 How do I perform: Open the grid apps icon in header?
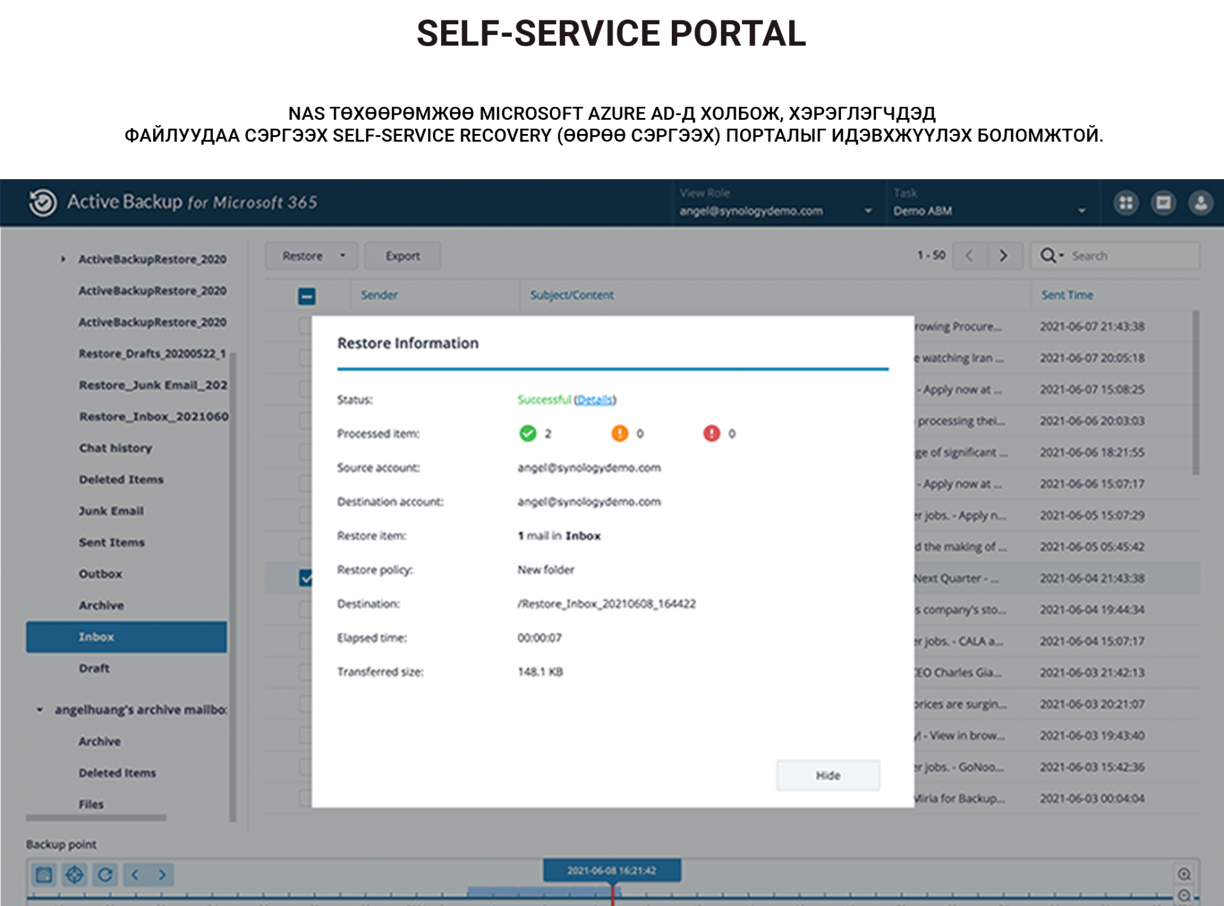coord(1126,203)
